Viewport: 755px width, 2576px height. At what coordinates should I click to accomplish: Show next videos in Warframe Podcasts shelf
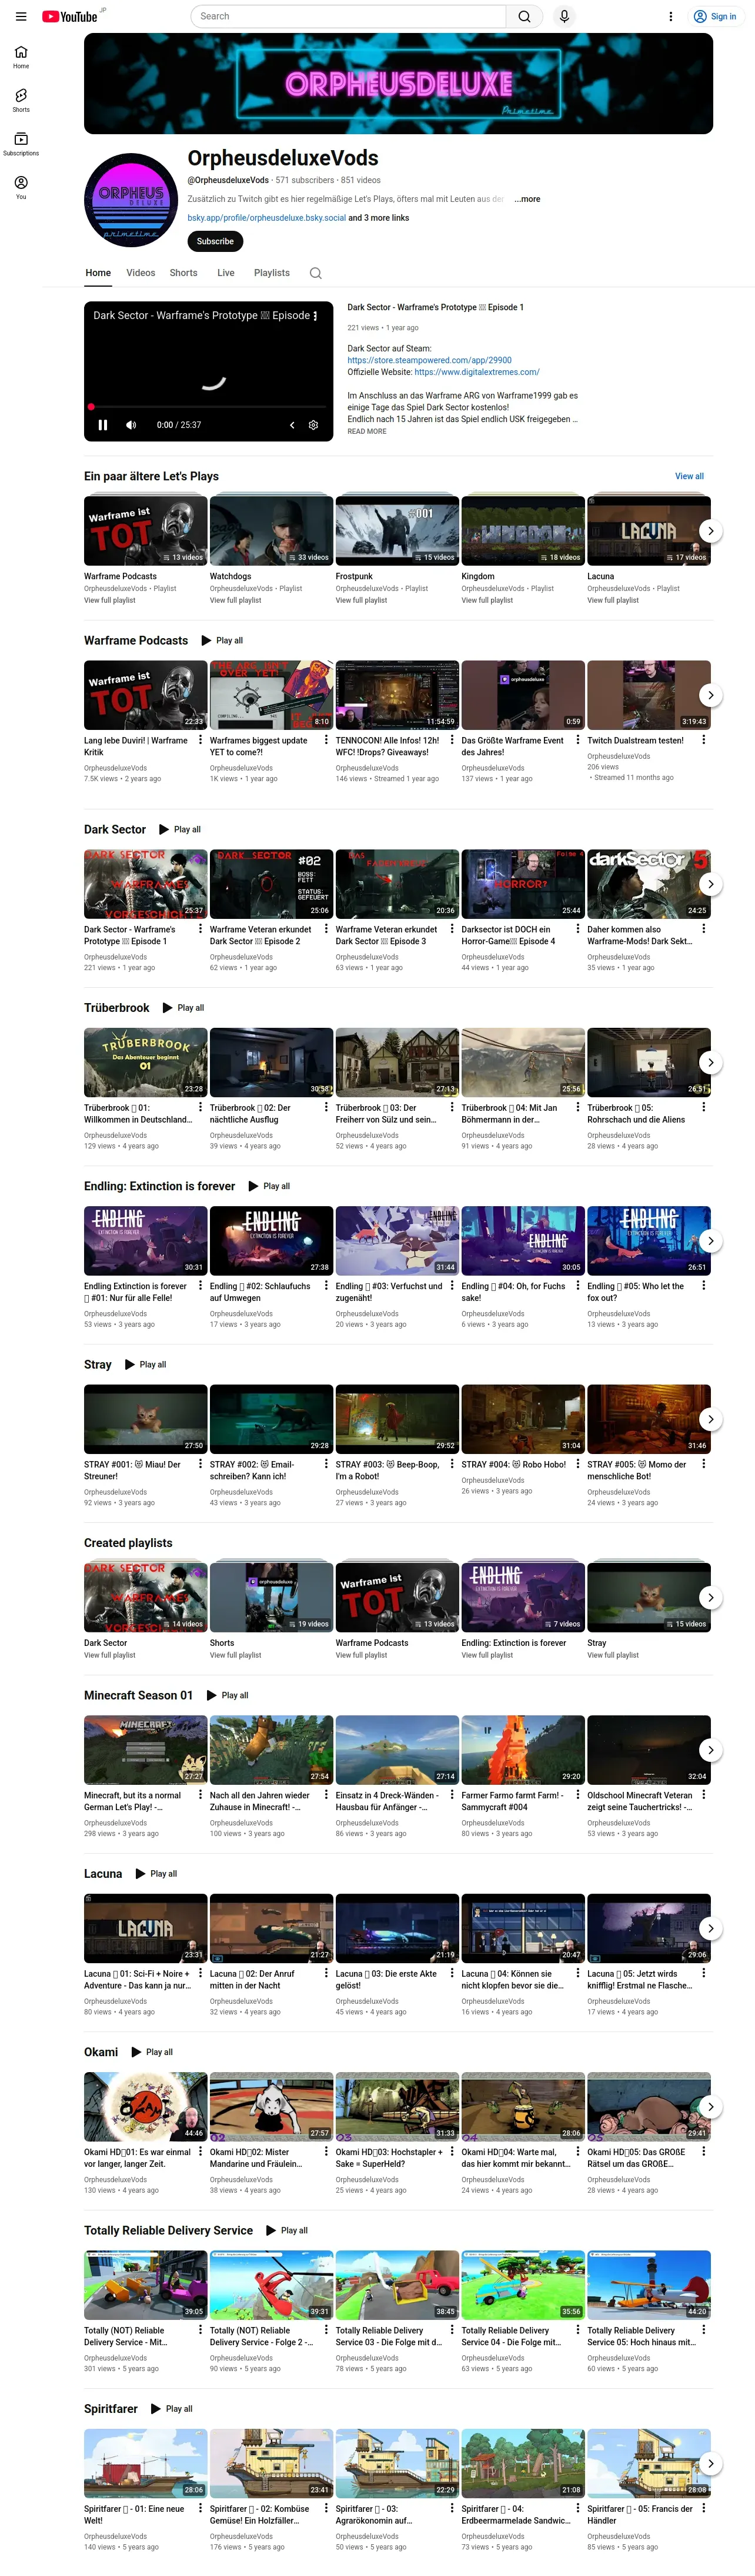pyautogui.click(x=710, y=695)
